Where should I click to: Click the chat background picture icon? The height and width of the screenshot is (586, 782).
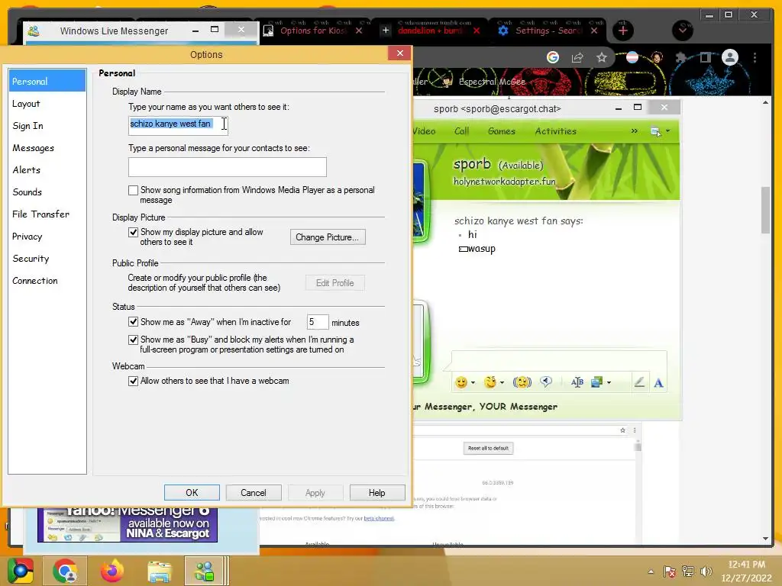click(x=596, y=382)
